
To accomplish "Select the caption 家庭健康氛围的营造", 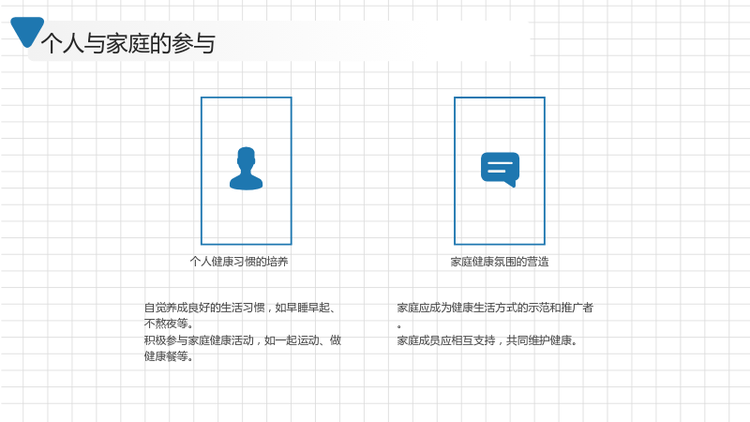I will (500, 262).
